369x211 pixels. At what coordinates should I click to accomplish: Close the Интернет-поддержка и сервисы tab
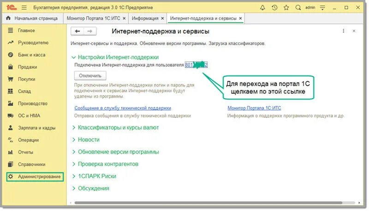tap(240, 18)
